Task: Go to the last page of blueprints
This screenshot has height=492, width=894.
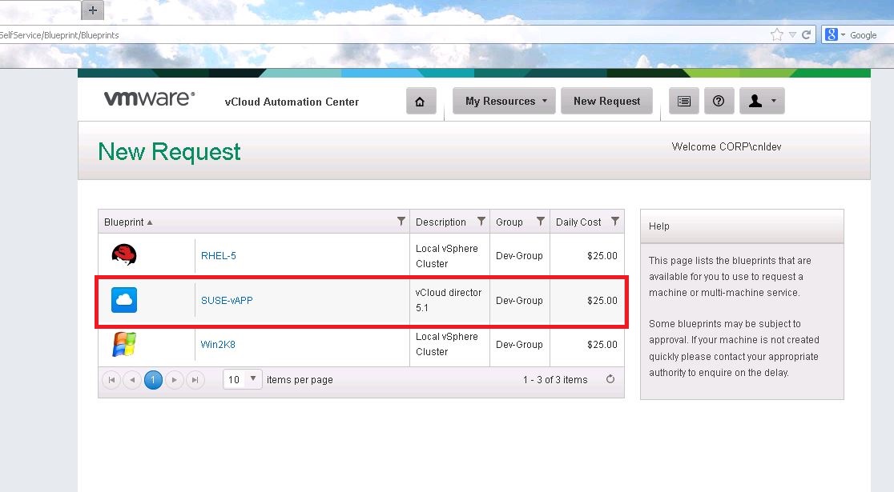Action: [195, 380]
